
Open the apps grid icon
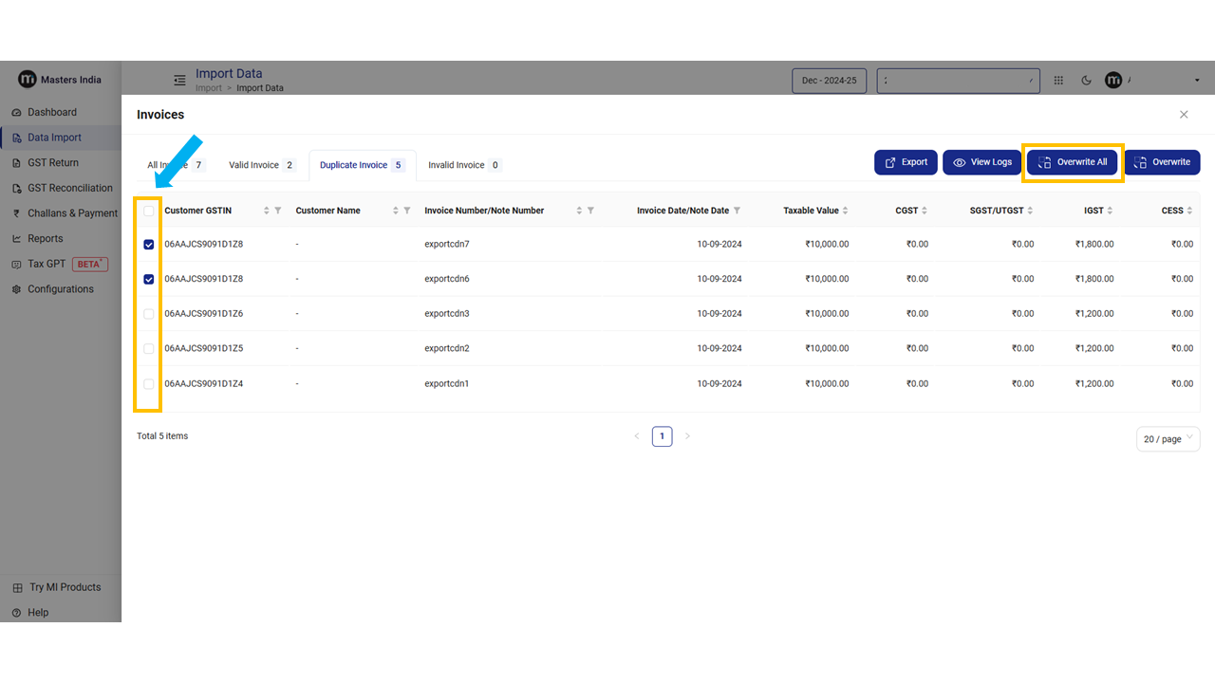click(x=1058, y=81)
